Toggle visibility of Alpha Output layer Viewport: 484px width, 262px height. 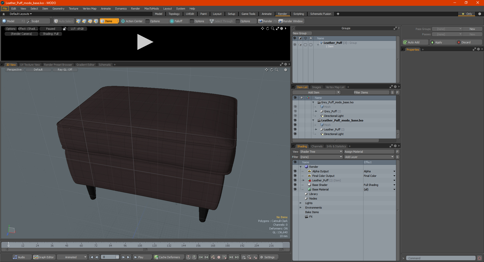tap(295, 171)
